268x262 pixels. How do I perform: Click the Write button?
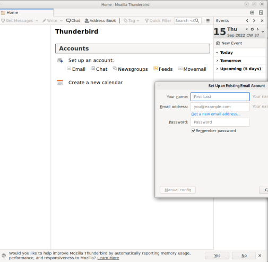coord(50,21)
